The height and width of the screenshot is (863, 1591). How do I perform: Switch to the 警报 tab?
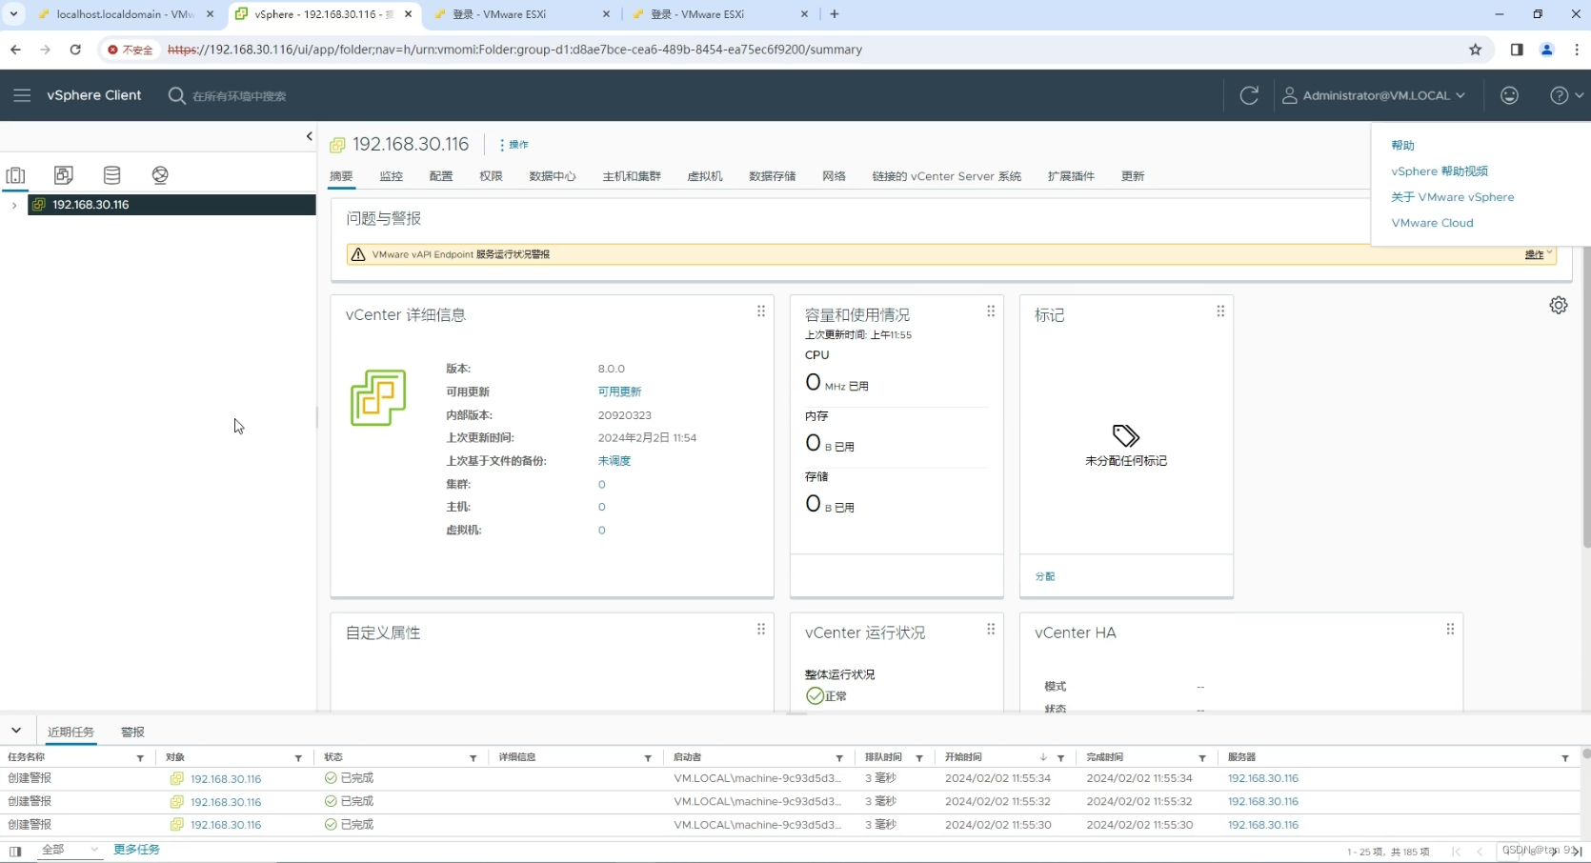132,732
